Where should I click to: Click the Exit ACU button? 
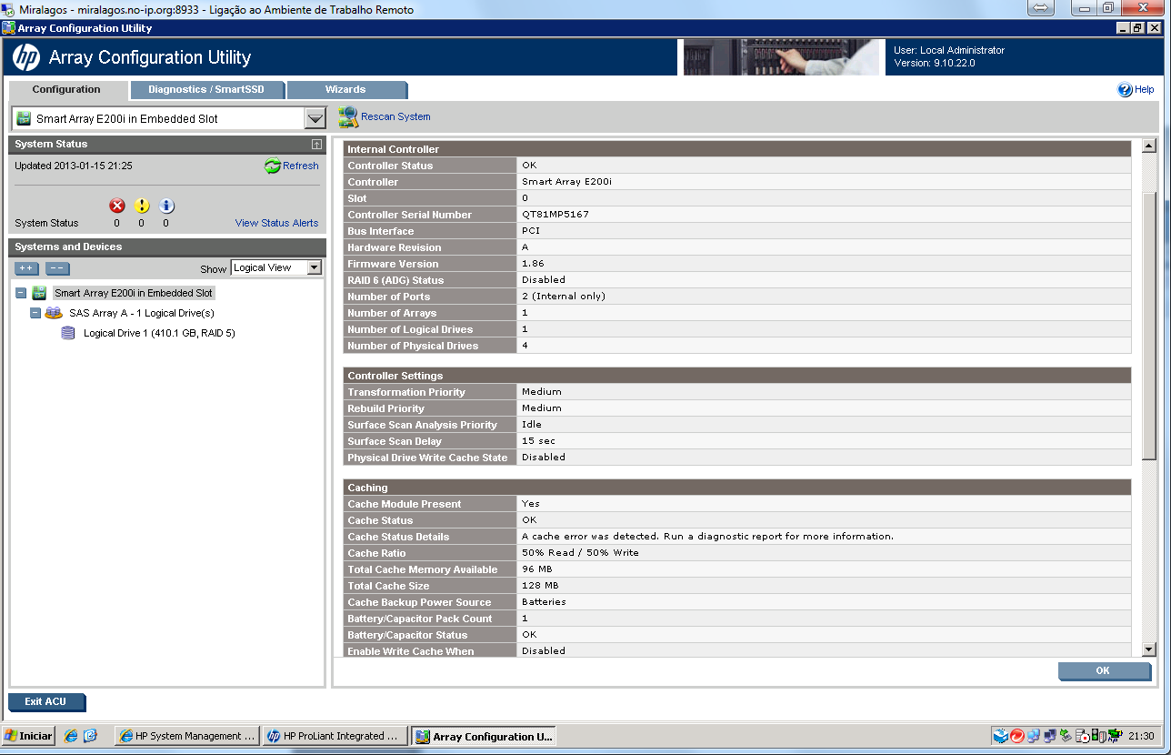coord(45,702)
